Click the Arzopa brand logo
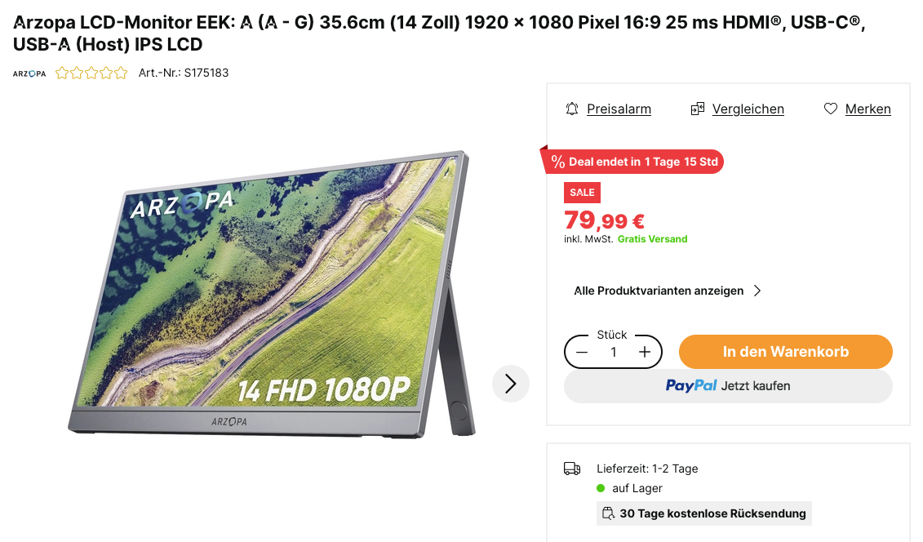The width and height of the screenshot is (923, 542). click(x=29, y=73)
